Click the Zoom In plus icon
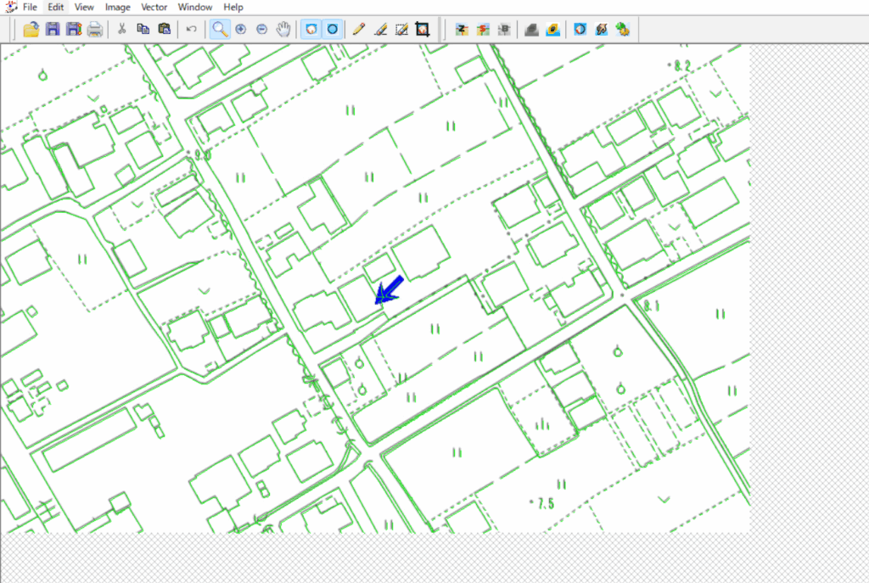The height and width of the screenshot is (583, 869). (x=240, y=30)
